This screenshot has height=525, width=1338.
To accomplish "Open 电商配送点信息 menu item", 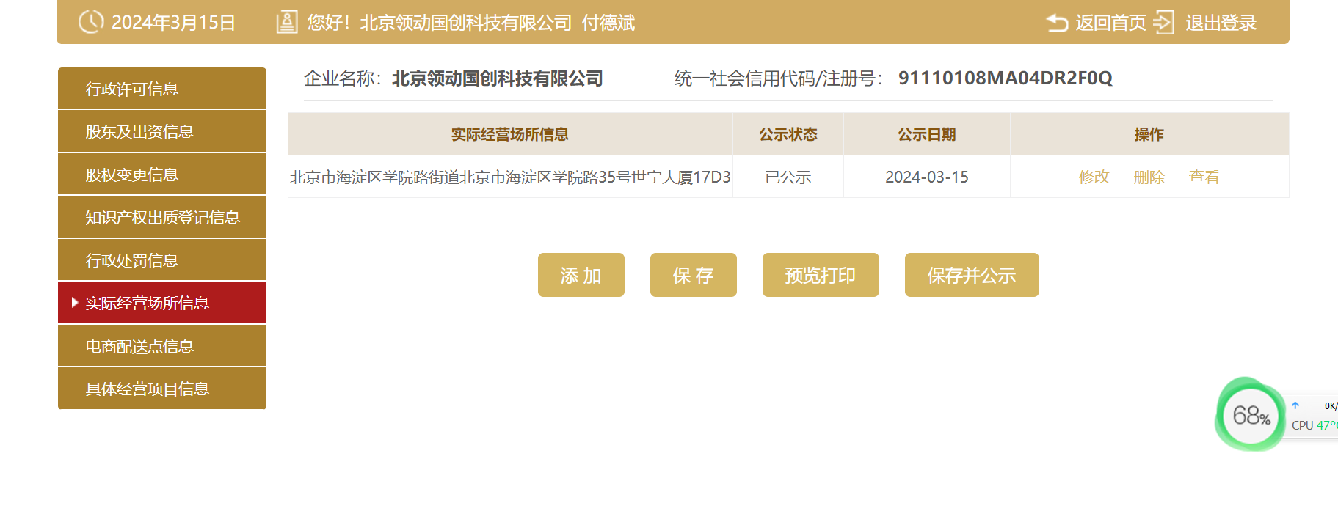I will [162, 346].
